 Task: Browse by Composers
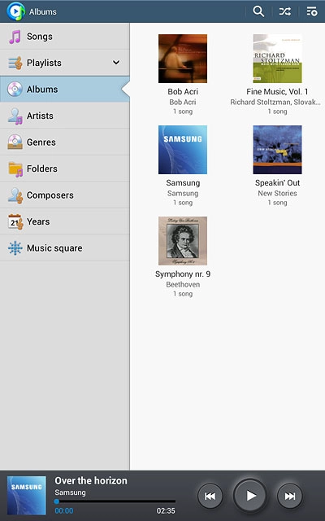click(x=65, y=195)
